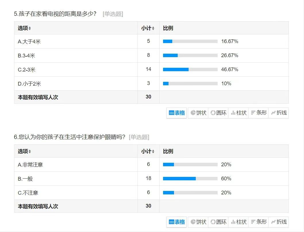This screenshot has height=232, width=304.
Task: Click the 46.67% progress bar for C.2-3米
Action: point(190,69)
